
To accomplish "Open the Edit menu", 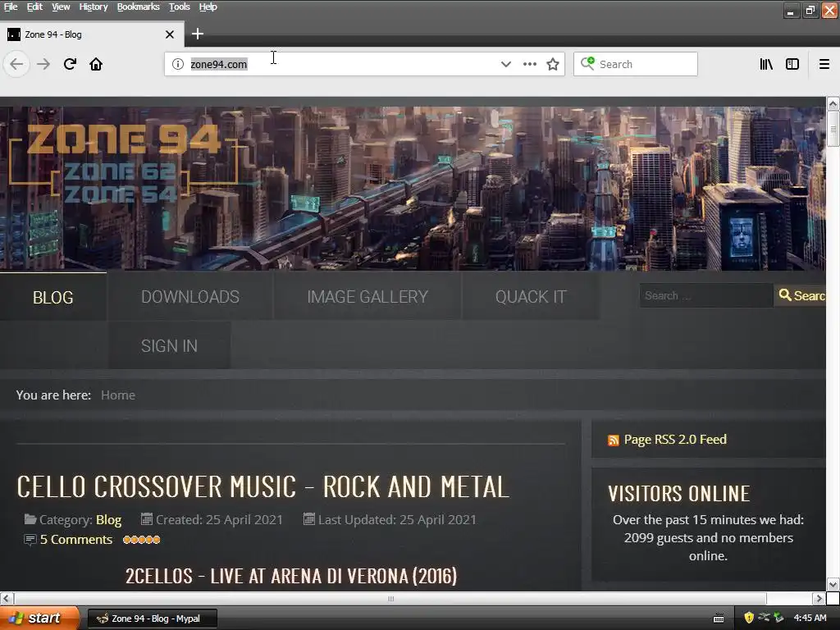I will point(34,7).
